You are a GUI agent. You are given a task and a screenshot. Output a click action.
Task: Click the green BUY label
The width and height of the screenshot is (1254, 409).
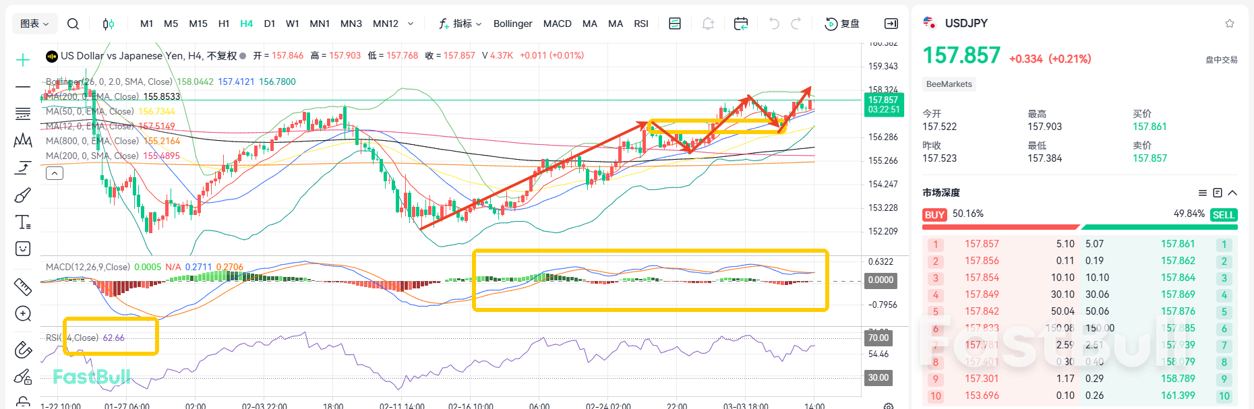[934, 215]
